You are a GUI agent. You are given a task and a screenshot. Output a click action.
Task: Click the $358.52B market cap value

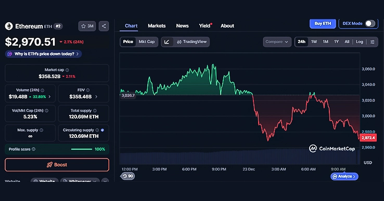pyautogui.click(x=49, y=77)
